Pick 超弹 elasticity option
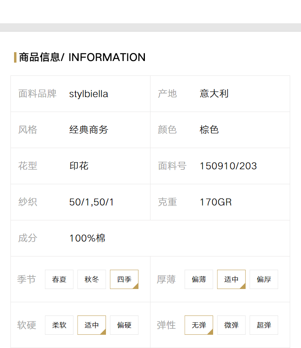 pos(264,325)
